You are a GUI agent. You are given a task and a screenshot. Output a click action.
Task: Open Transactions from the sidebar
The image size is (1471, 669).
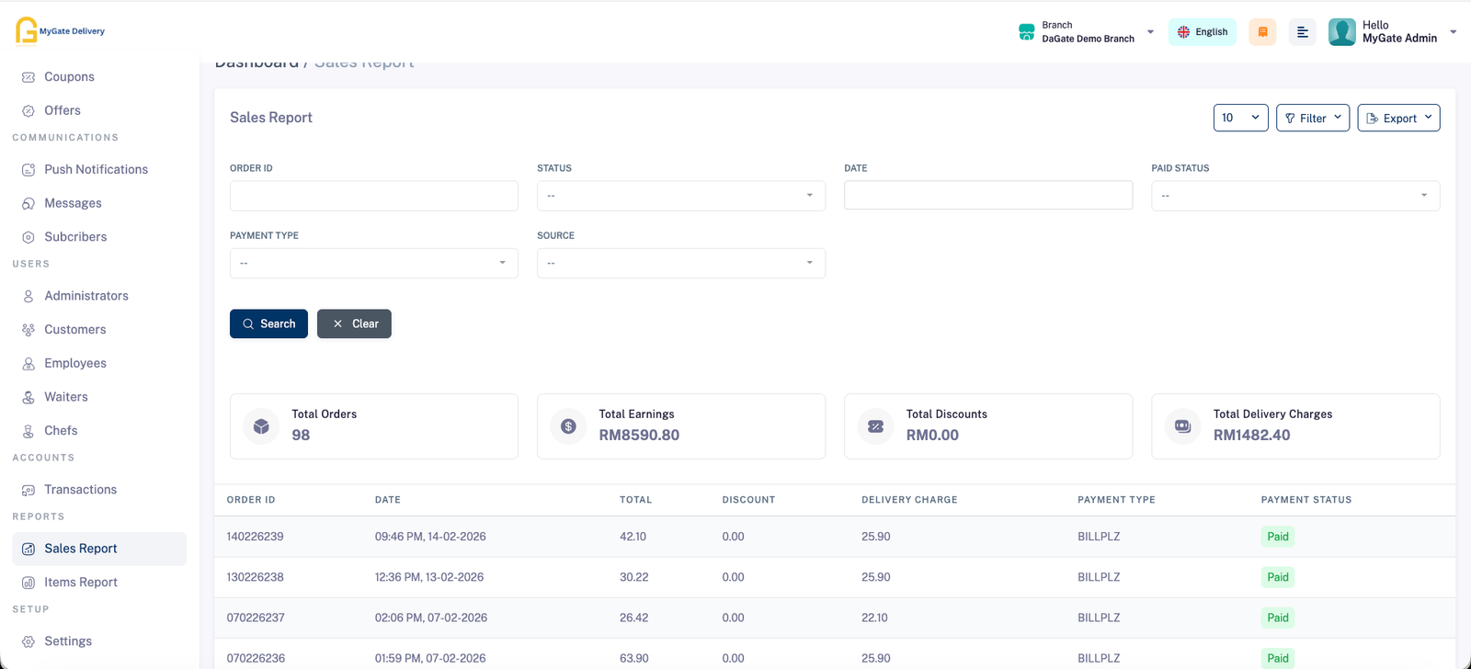pos(80,490)
